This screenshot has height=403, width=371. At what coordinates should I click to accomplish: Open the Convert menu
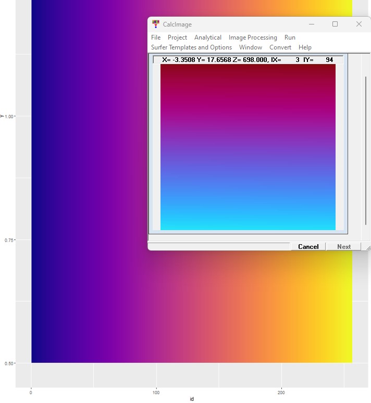(280, 47)
